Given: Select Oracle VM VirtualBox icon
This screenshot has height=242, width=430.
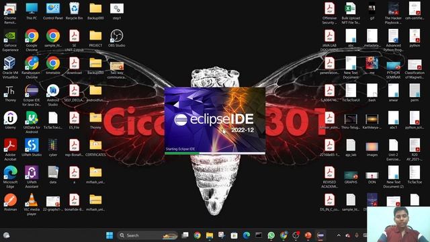Looking at the screenshot, I should 10,67.
